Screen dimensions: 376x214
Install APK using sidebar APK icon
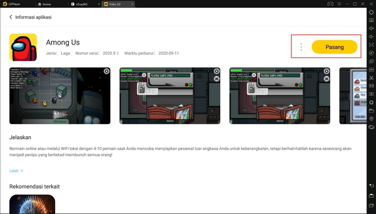[x=371, y=69]
